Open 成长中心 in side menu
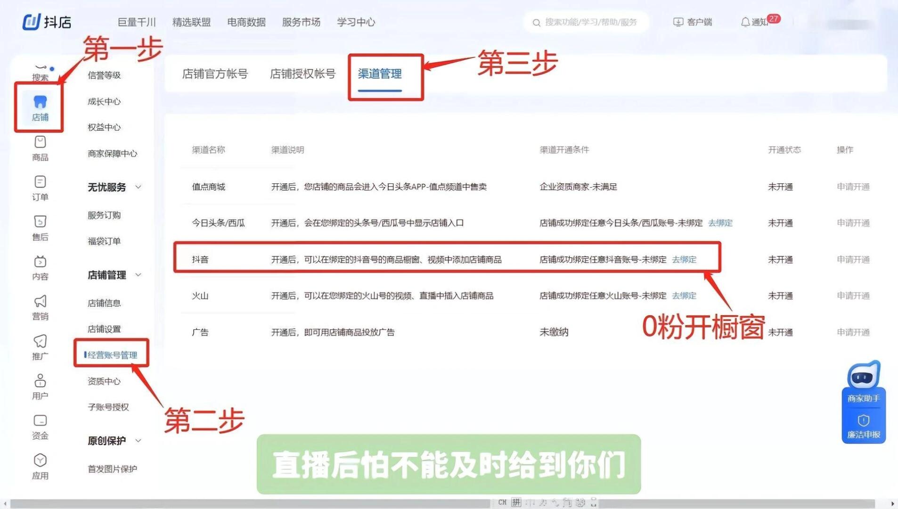 point(104,102)
